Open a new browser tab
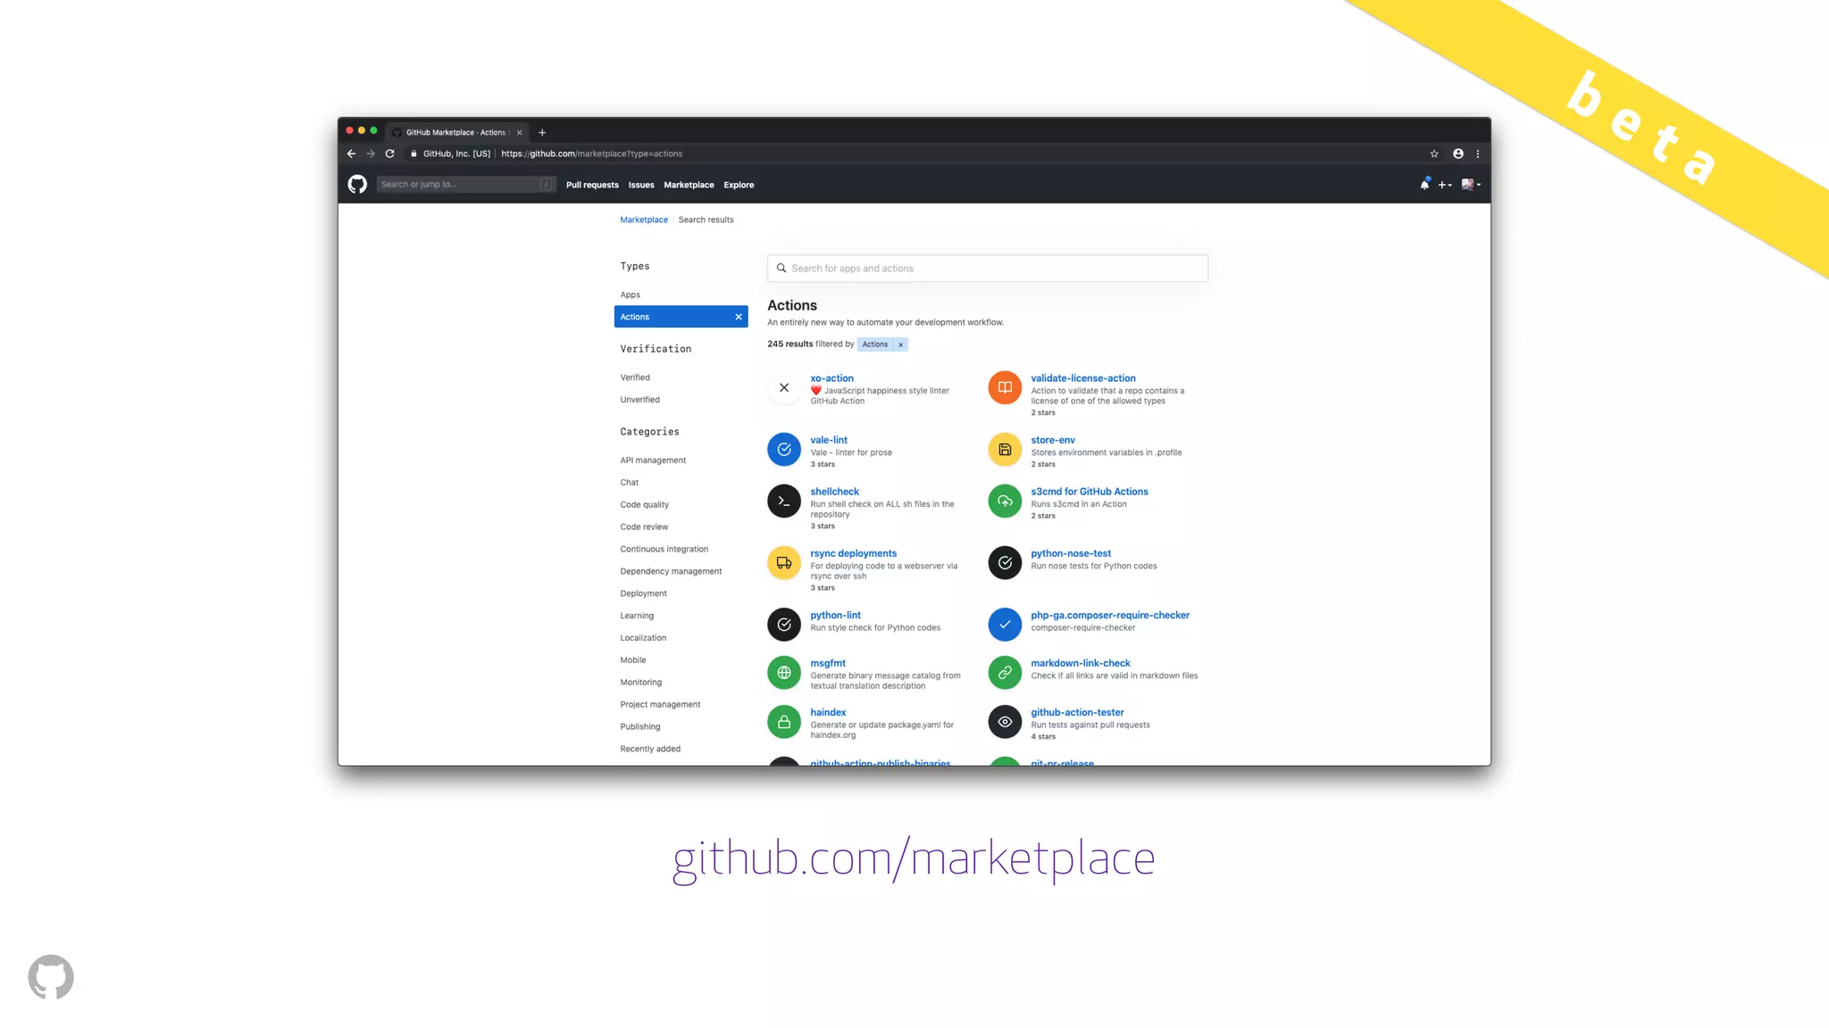1829x1028 pixels. 542,133
